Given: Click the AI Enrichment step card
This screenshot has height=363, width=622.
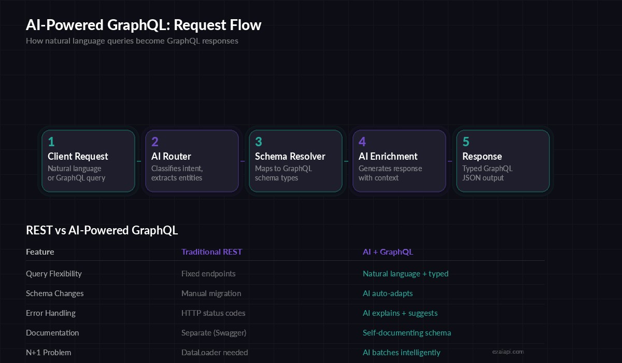Looking at the screenshot, I should click(x=399, y=161).
